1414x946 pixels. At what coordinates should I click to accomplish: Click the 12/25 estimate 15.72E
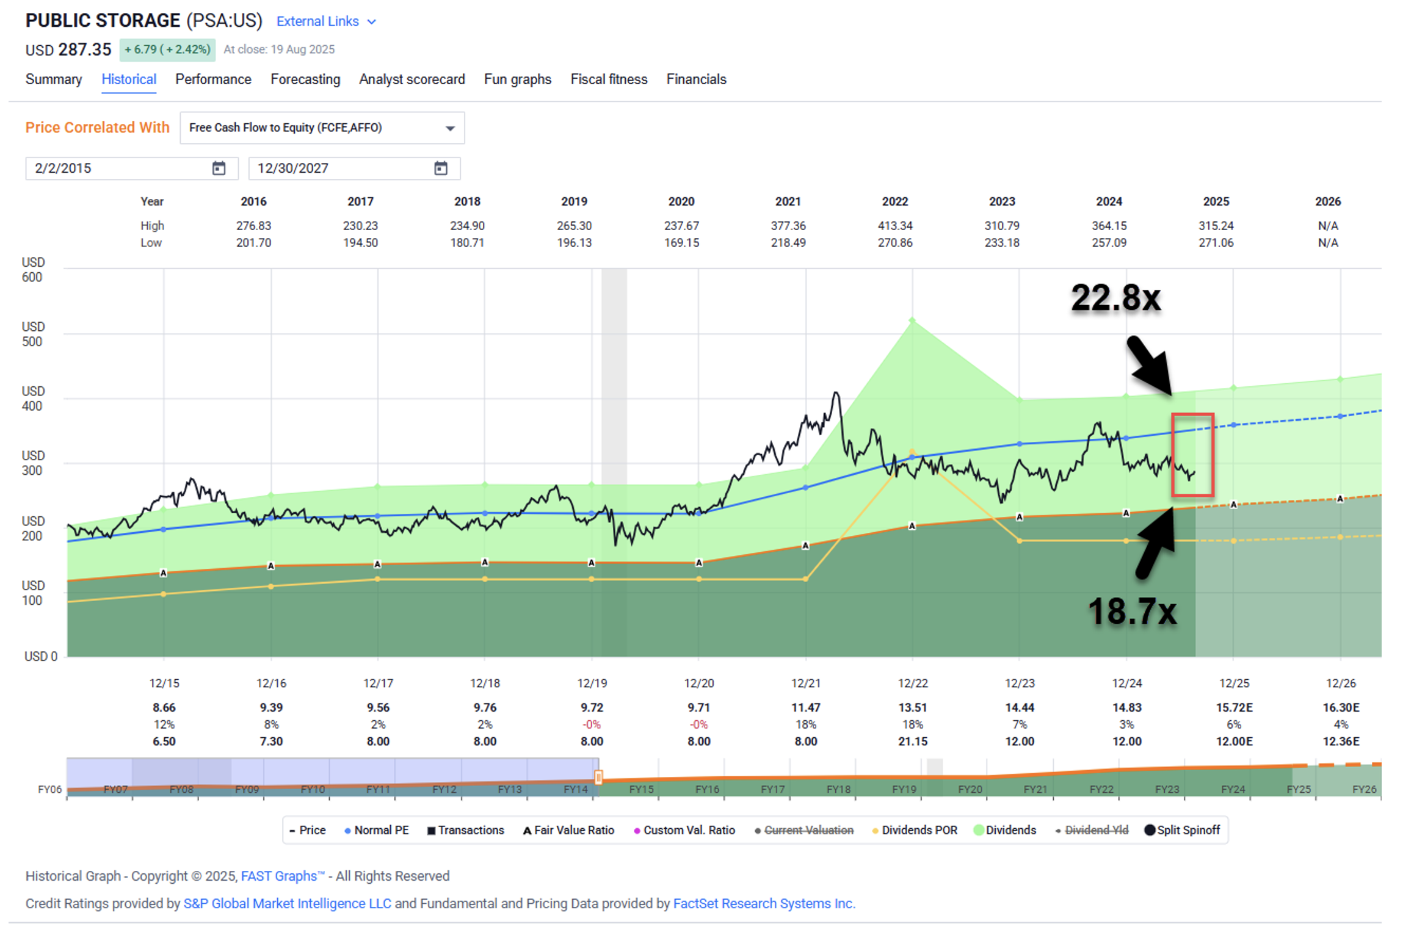pyautogui.click(x=1234, y=707)
